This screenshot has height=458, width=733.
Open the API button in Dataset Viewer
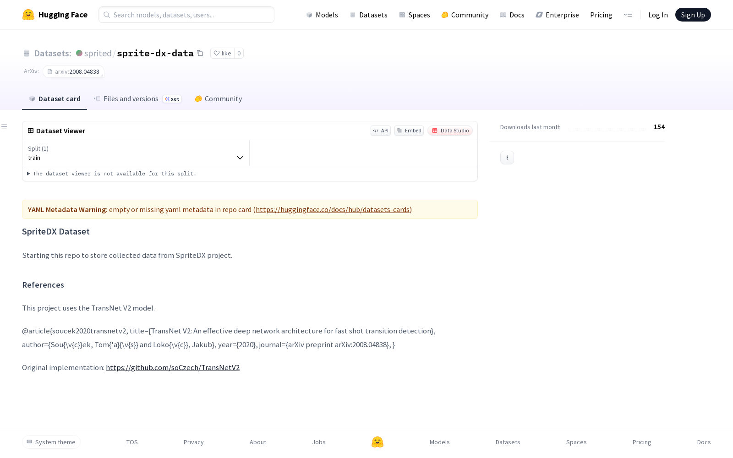[x=381, y=131]
